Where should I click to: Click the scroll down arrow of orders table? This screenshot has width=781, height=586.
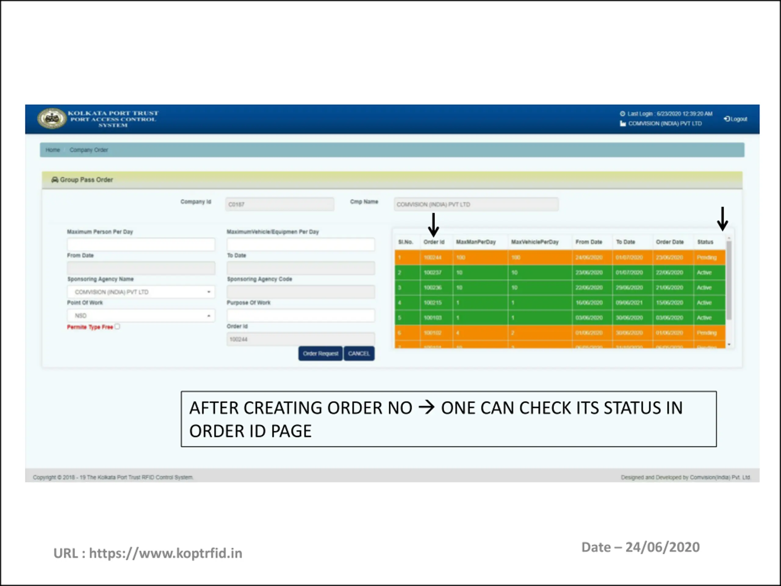point(729,344)
